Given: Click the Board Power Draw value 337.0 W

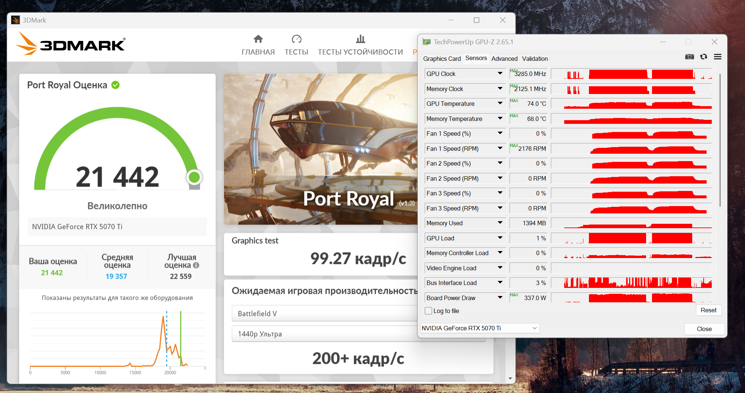Looking at the screenshot, I should point(528,298).
